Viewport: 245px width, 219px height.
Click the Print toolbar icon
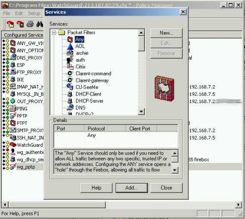[x=30, y=24]
